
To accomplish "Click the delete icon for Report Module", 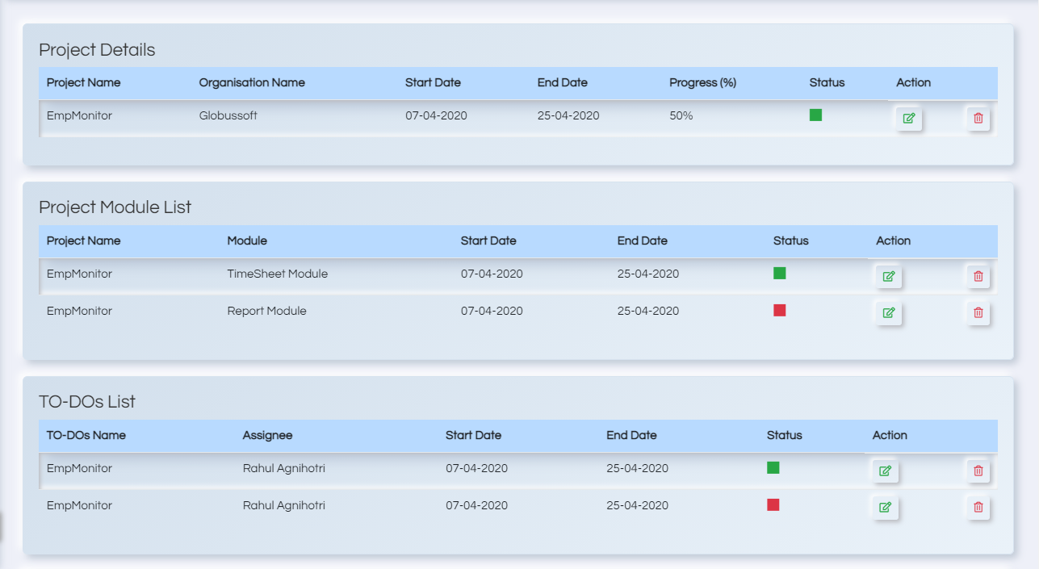I will tap(978, 313).
